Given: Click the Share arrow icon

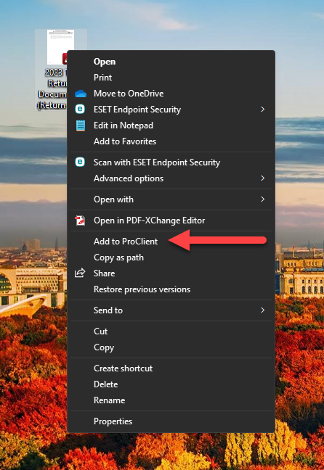Looking at the screenshot, I should (80, 273).
